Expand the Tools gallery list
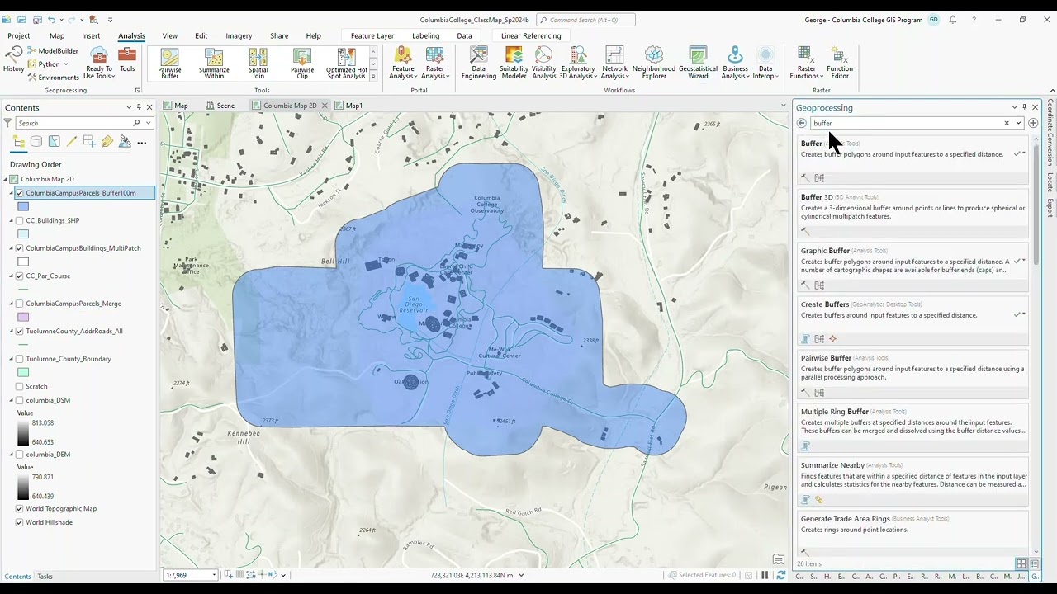This screenshot has height=594, width=1057. 373,77
